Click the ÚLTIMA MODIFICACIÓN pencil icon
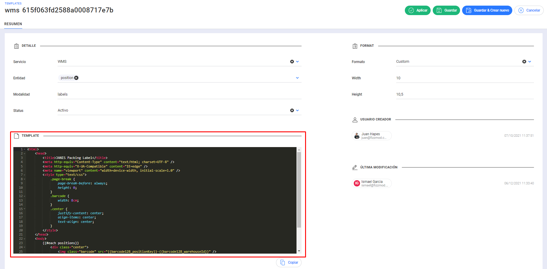 tap(355, 167)
